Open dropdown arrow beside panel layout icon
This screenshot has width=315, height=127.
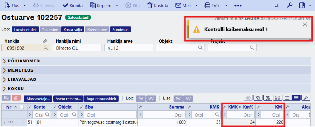pos(310,6)
